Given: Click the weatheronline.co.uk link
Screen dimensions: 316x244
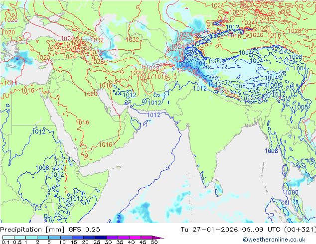Looking at the screenshot, I should click(274, 240).
